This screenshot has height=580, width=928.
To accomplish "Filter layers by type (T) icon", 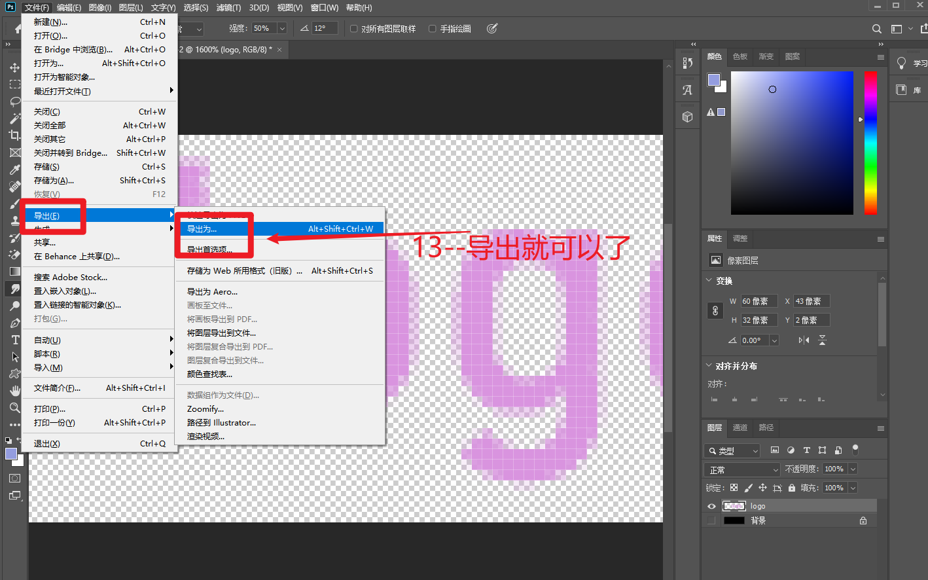I will click(x=806, y=450).
